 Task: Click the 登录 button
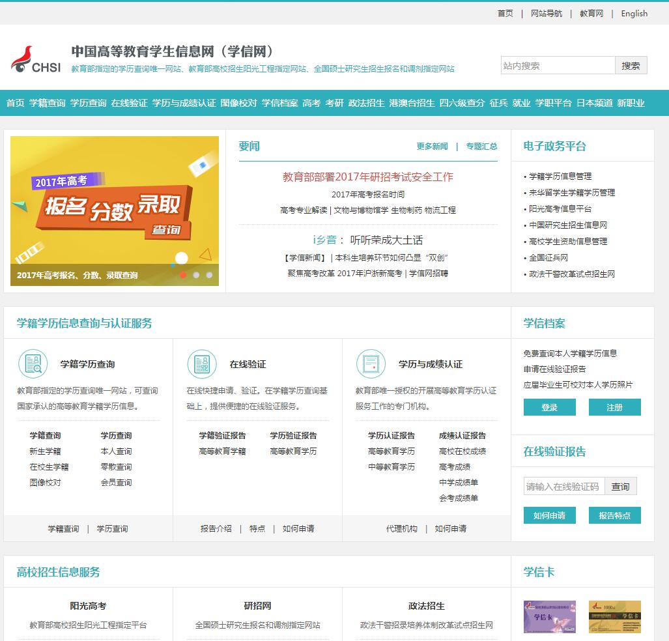[x=550, y=407]
